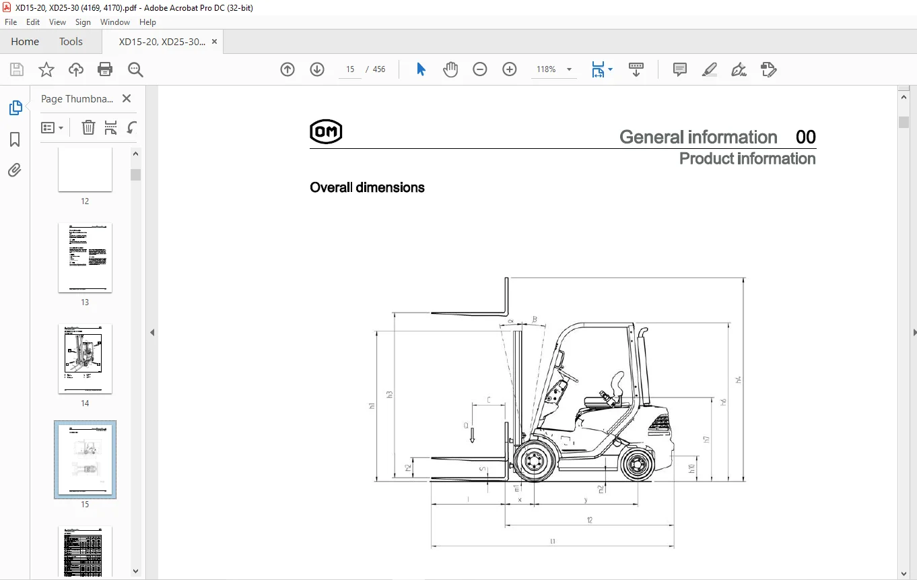
Task: Activate the Hand pan tool
Action: point(450,69)
